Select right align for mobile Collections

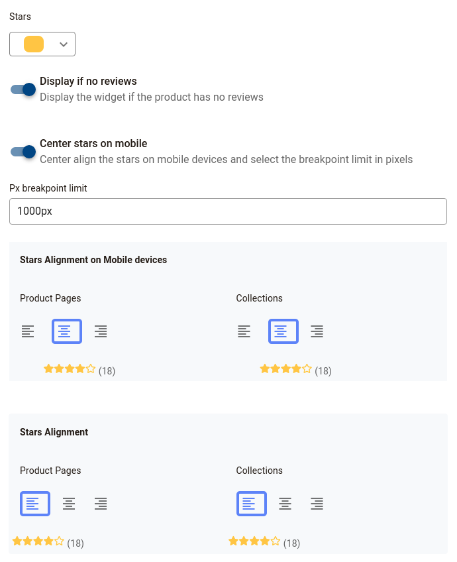click(x=317, y=331)
